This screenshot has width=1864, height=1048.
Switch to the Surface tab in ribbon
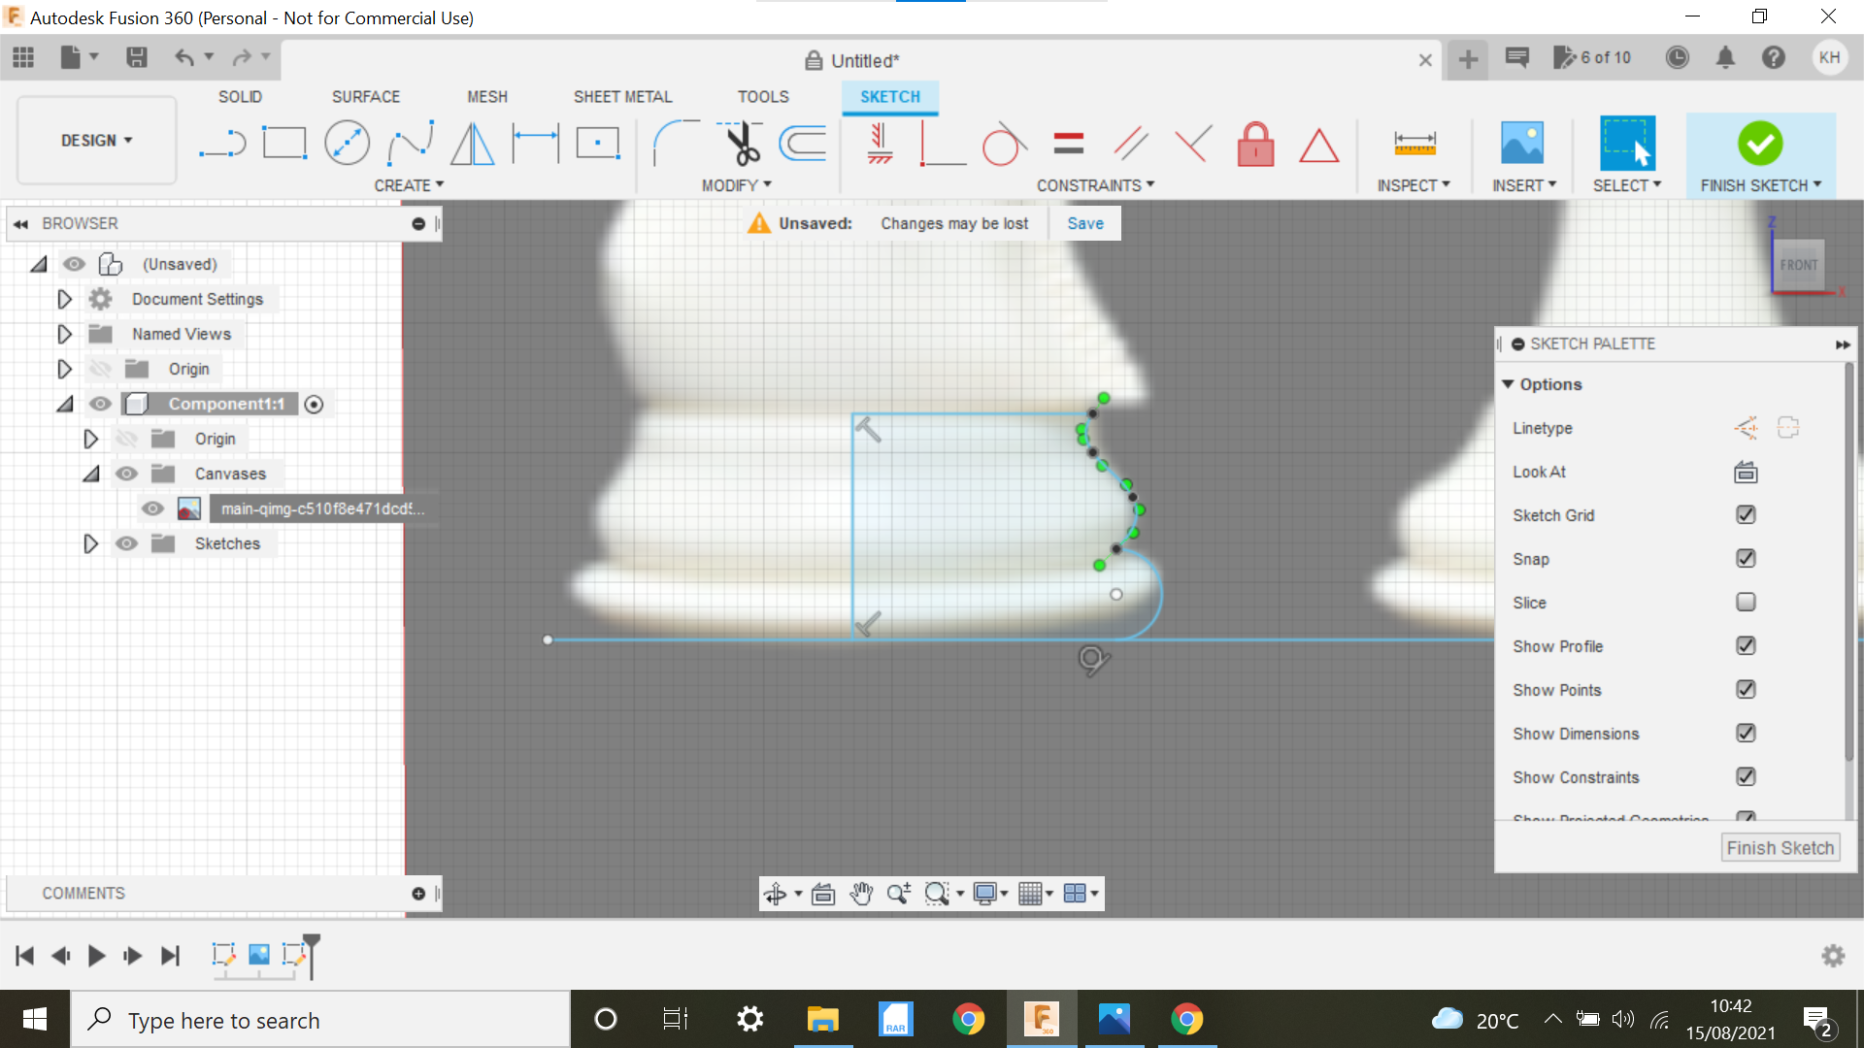[364, 96]
